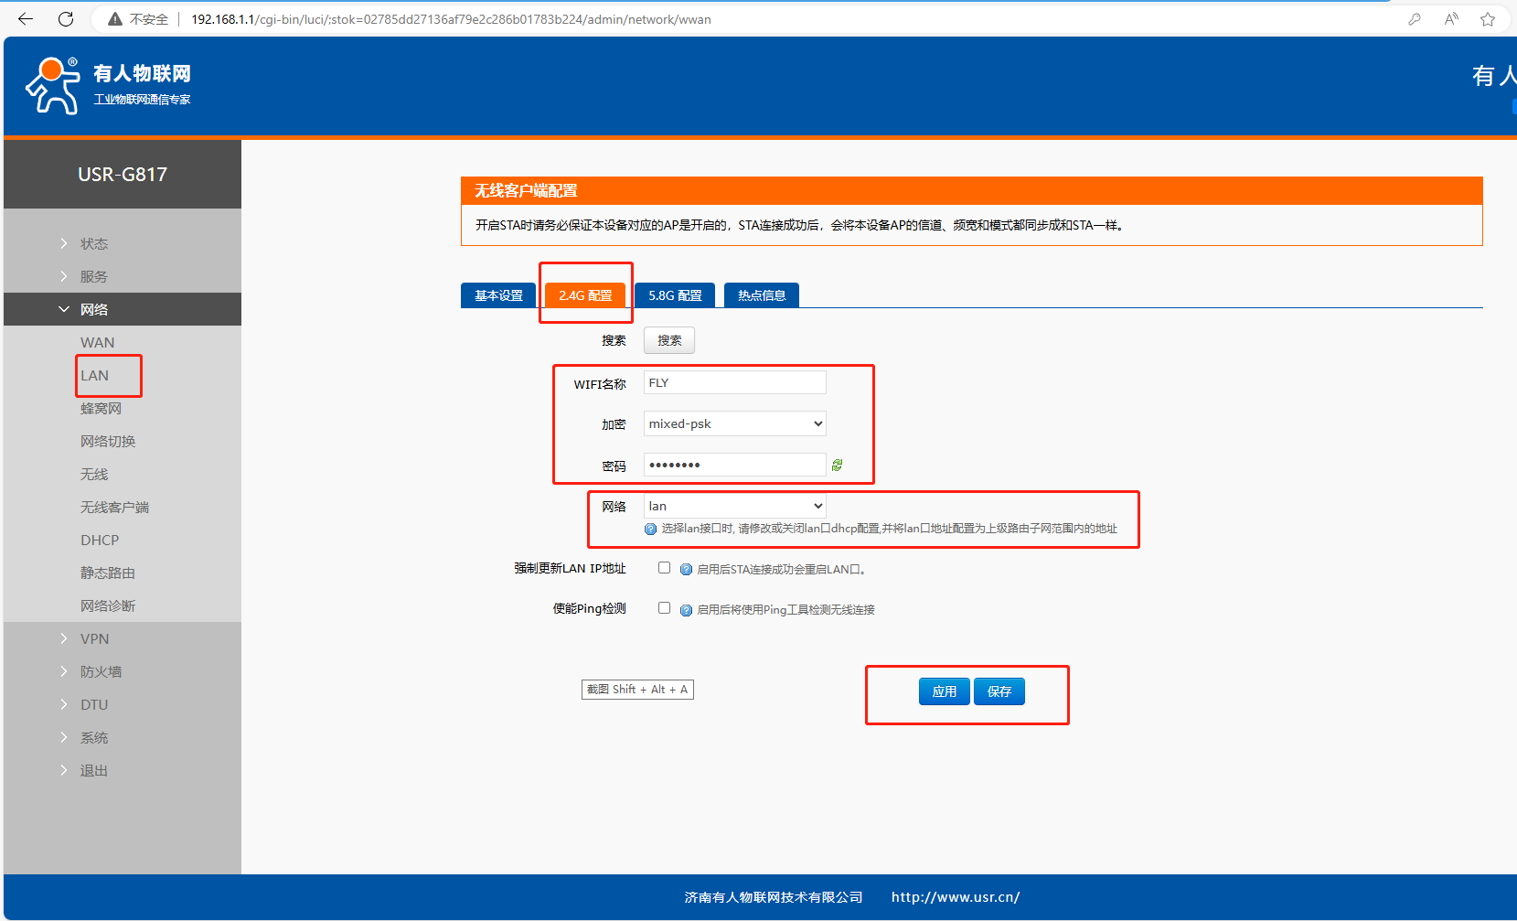Open the encryption mixed-psk dropdown
Image resolution: width=1517 pixels, height=921 pixels.
(734, 423)
